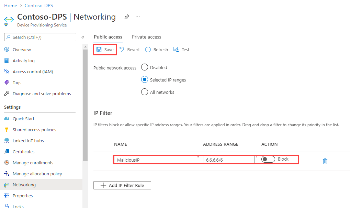Run the Test for IP filters
The image size is (350, 208).
click(x=181, y=49)
